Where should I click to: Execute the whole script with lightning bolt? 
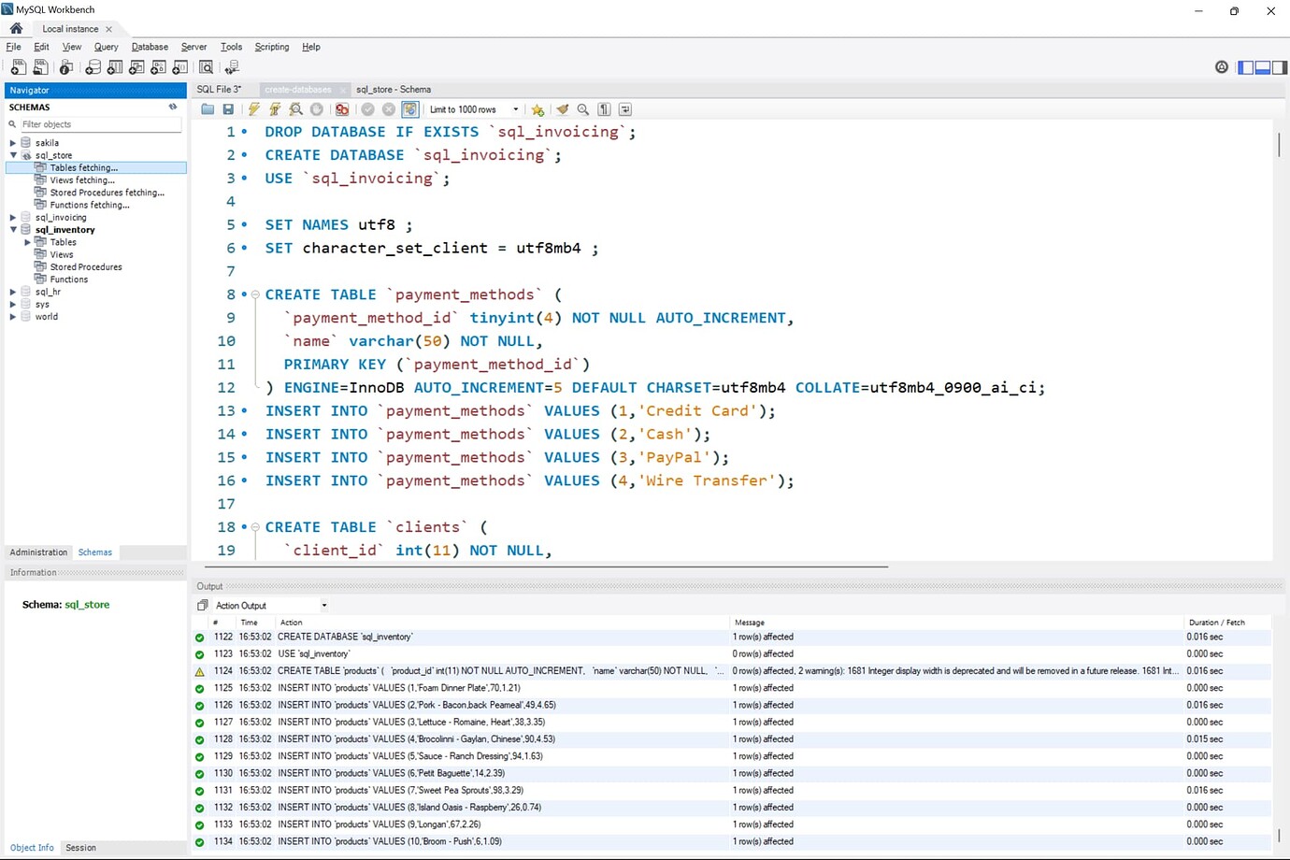[x=254, y=109]
